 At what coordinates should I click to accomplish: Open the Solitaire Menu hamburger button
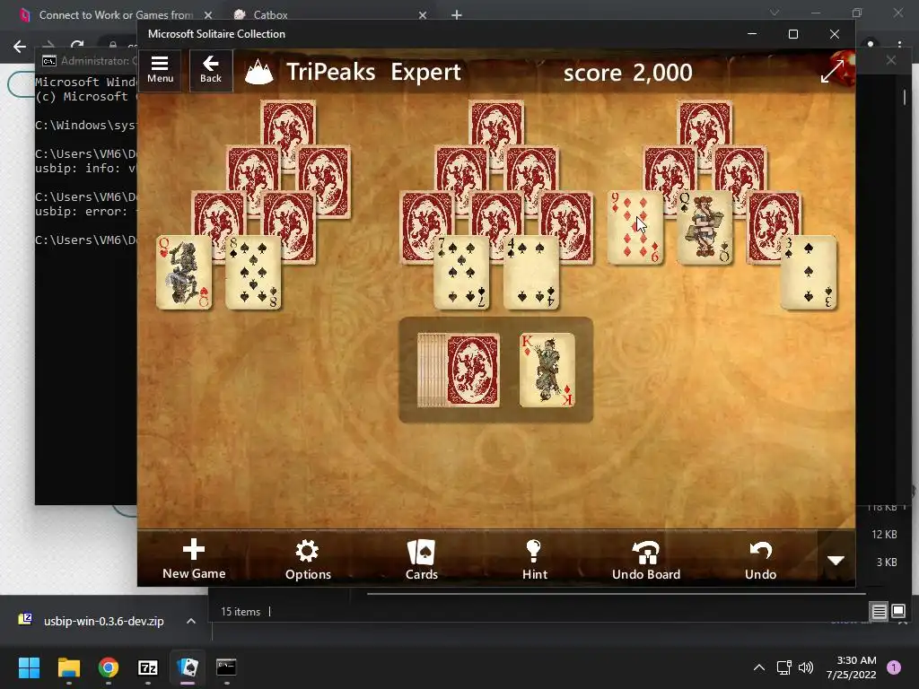[x=160, y=70]
